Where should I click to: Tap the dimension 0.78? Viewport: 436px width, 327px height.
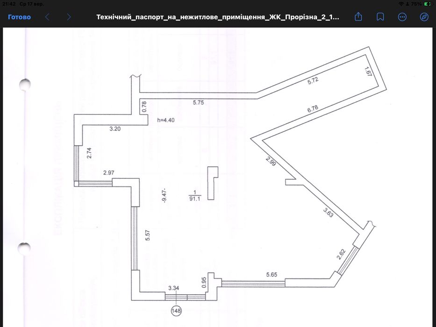[144, 107]
